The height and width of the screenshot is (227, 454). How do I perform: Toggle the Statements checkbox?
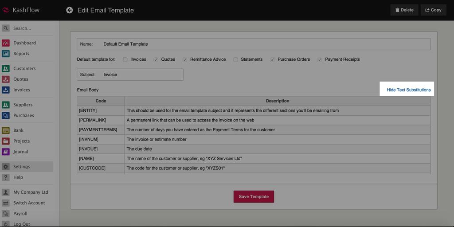(x=236, y=59)
